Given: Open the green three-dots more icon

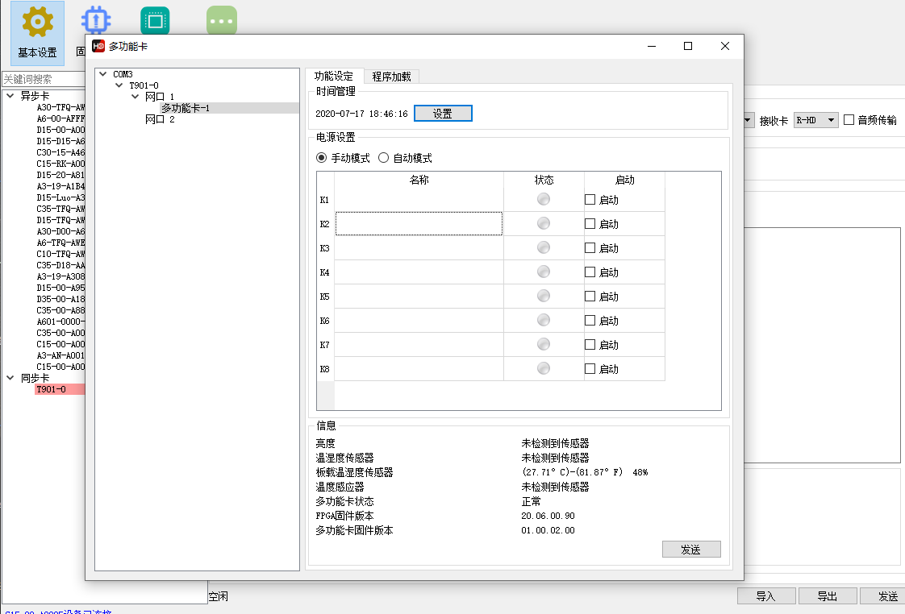Looking at the screenshot, I should click(x=222, y=22).
